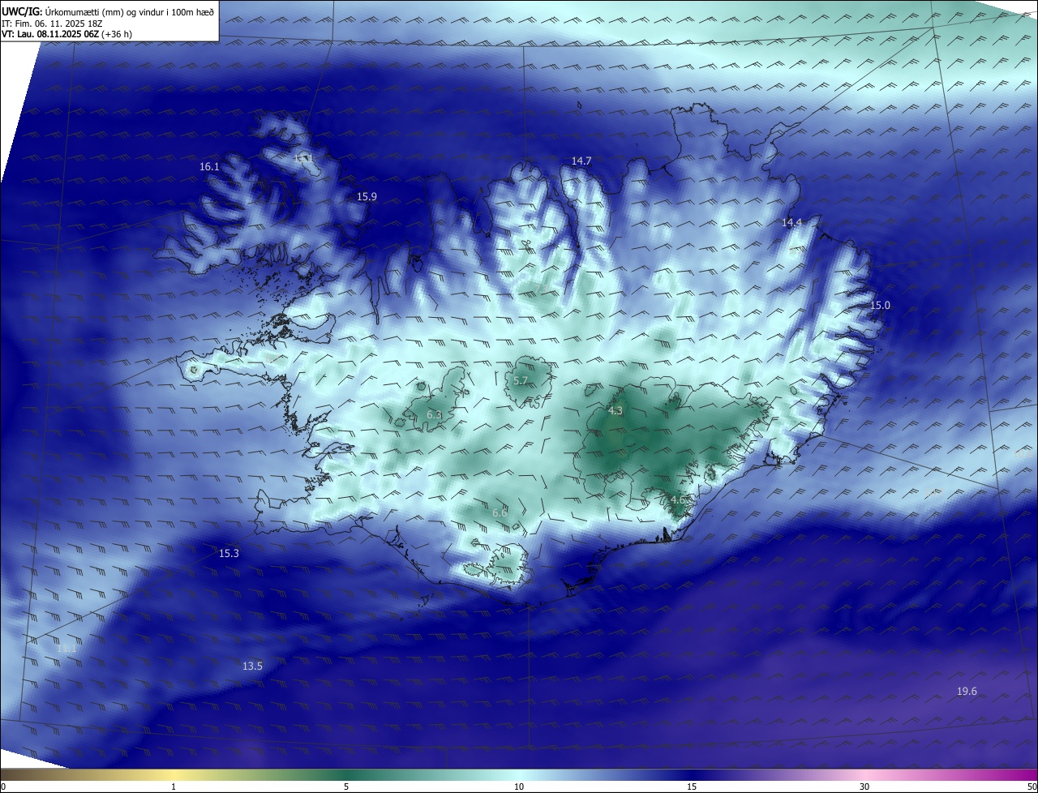Click the 5.7 value over the central glacier

[521, 380]
